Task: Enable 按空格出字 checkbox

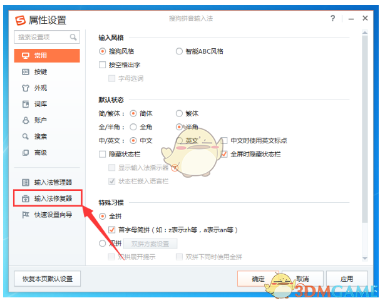Action: (x=102, y=65)
